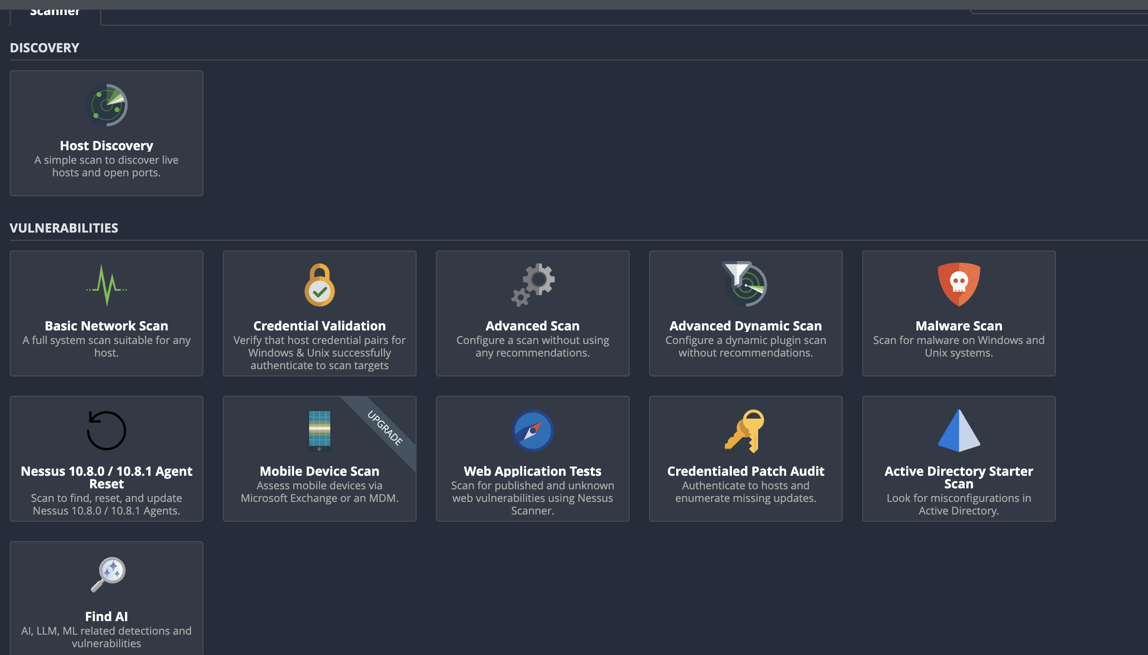Click 'Configure a scan without using any recommendations' text

(x=533, y=346)
